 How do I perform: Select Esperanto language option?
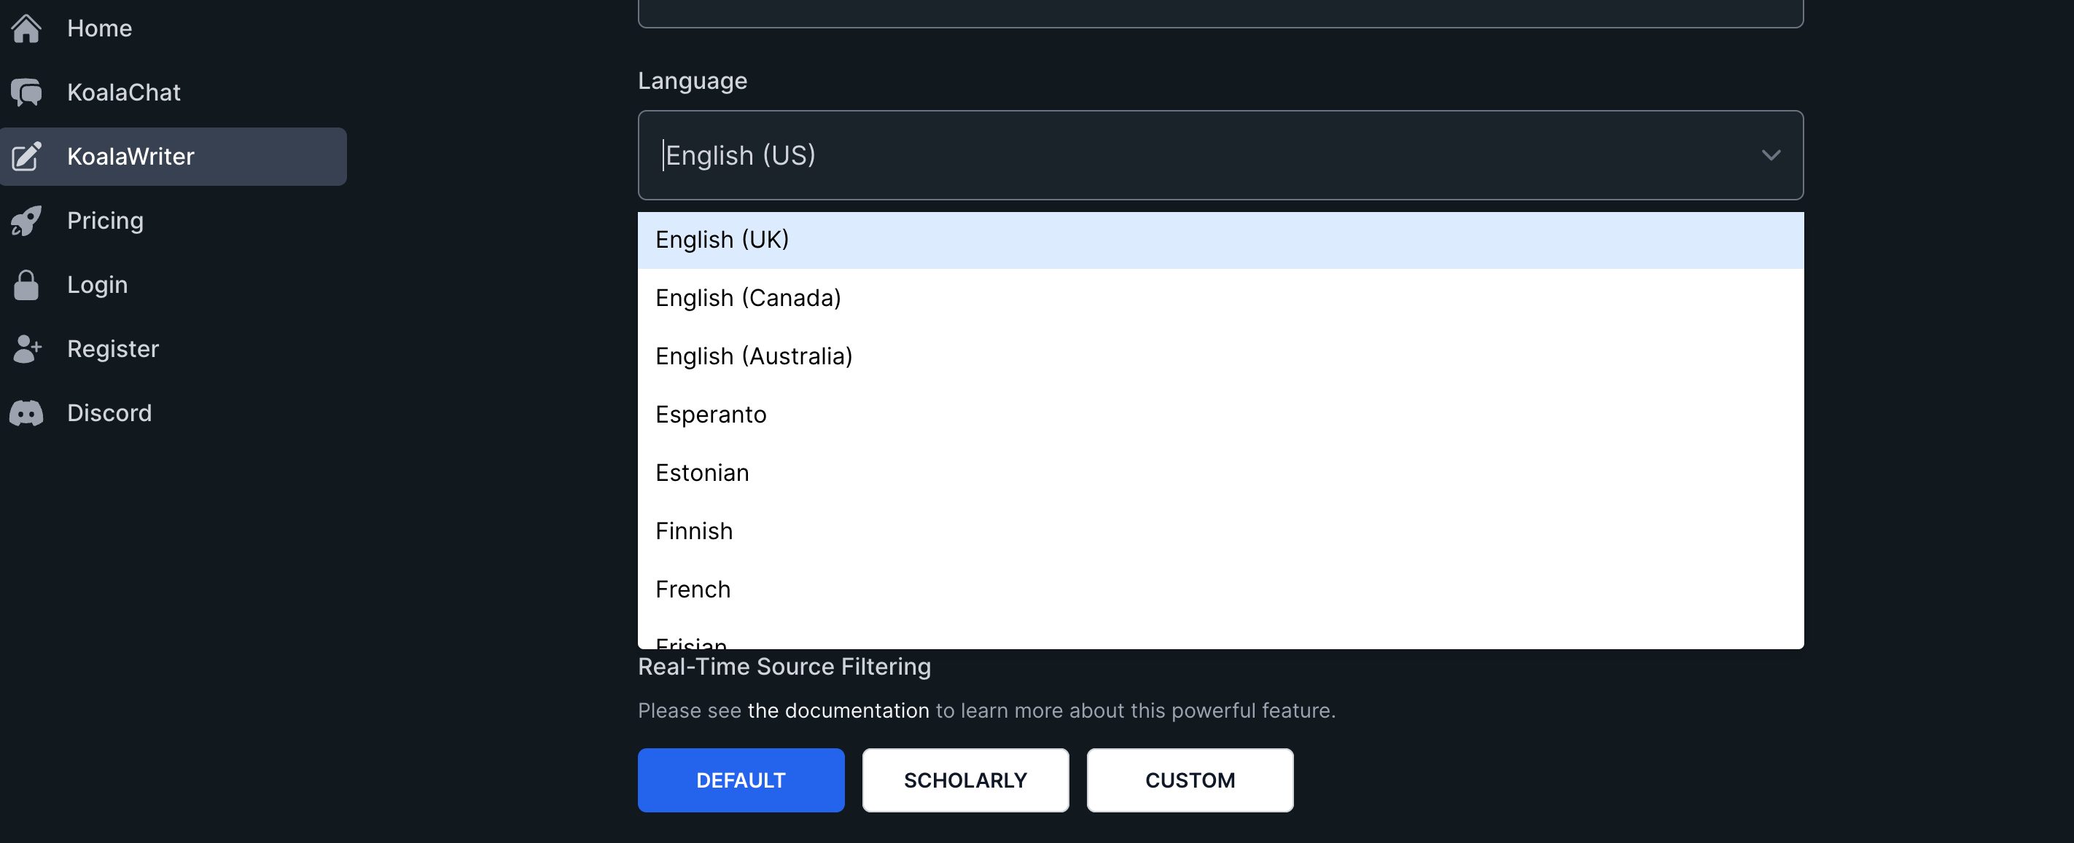point(711,415)
